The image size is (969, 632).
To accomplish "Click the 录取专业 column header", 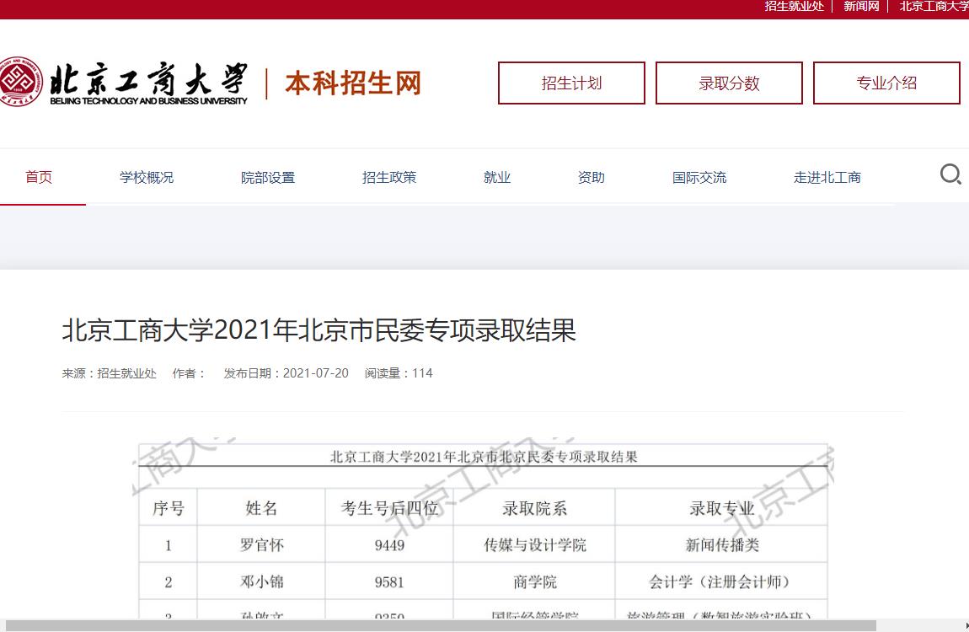I will coord(722,508).
